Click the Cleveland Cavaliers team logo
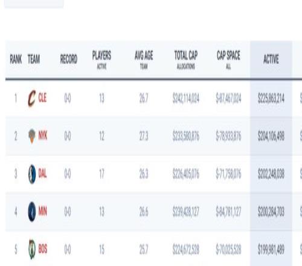The width and height of the screenshot is (302, 266). click(32, 99)
